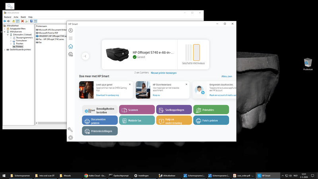Click the Nieuwe printer toevoegen link
318x179 pixels.
tap(164, 73)
